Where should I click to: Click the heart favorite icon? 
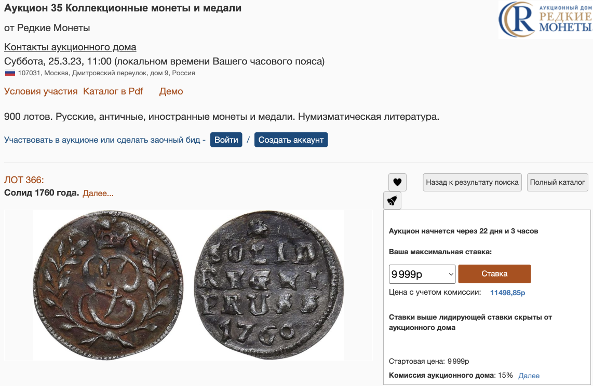pos(397,183)
